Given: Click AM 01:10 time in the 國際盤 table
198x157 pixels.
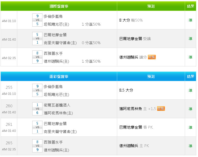Looking at the screenshot, I should (9, 21).
